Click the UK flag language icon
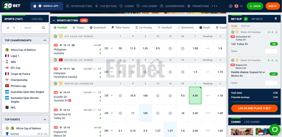 coord(236,6)
